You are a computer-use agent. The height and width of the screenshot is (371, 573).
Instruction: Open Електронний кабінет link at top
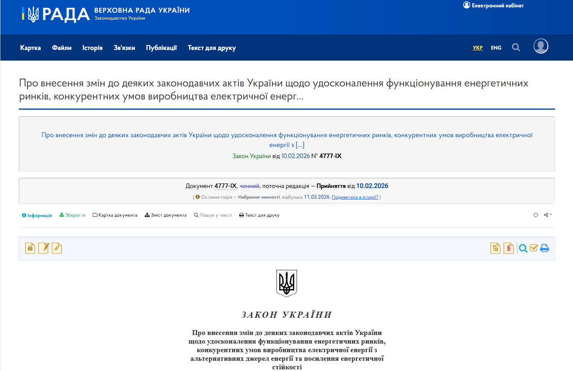tap(494, 5)
